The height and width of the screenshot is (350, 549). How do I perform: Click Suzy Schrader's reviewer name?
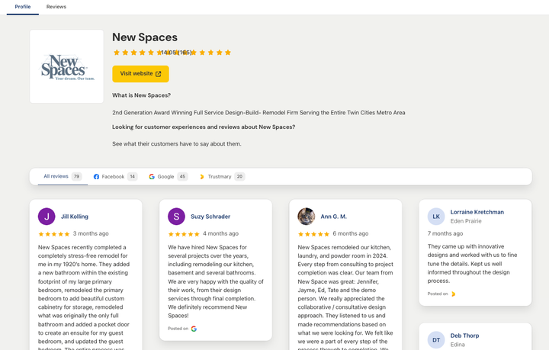pos(209,217)
